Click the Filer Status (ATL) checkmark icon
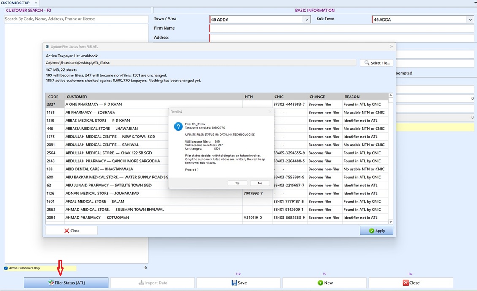477x291 pixels. [51, 283]
